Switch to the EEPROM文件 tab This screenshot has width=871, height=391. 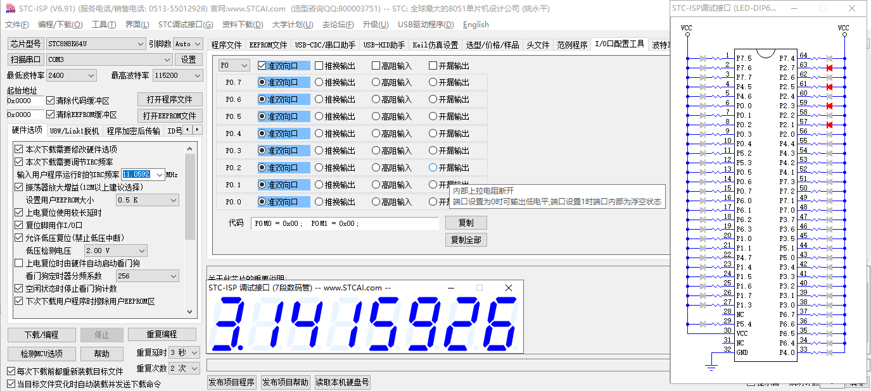(268, 45)
